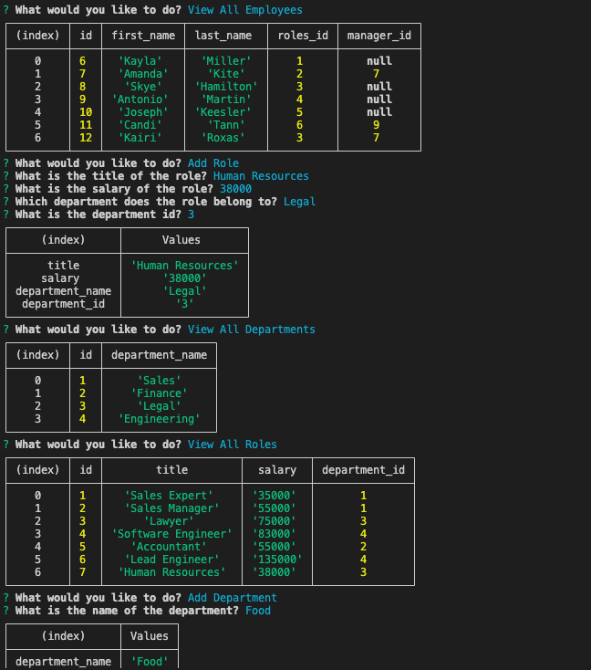The height and width of the screenshot is (670, 591).
Task: Select the 'Sales' department cell
Action: coord(159,381)
